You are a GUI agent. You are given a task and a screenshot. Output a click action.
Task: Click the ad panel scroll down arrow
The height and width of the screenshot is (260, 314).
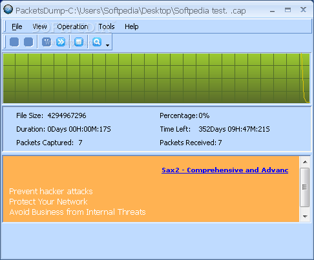point(305,216)
